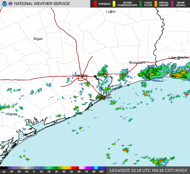Click the red Tornado warning swatch
The height and width of the screenshot is (174, 190).
point(95,4)
